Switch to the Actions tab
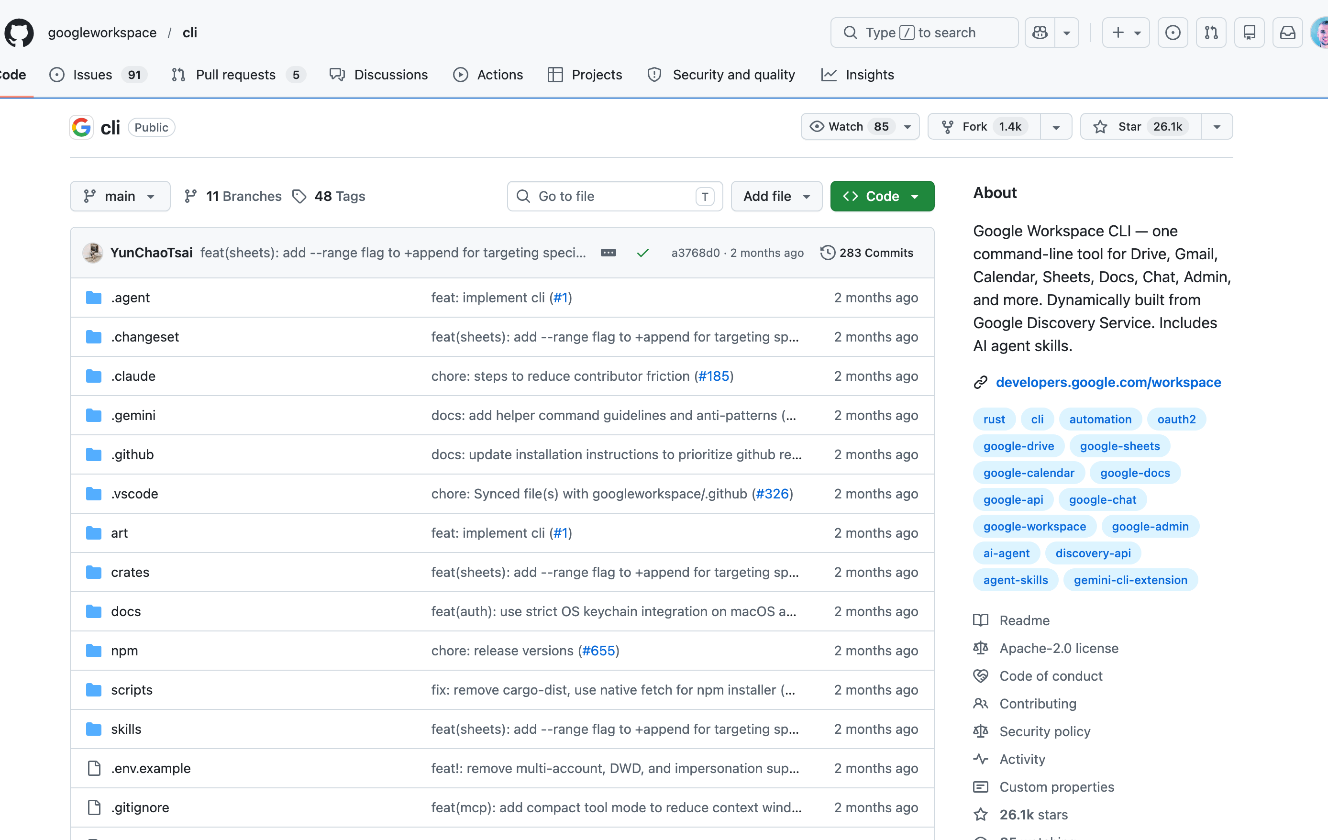 click(488, 75)
